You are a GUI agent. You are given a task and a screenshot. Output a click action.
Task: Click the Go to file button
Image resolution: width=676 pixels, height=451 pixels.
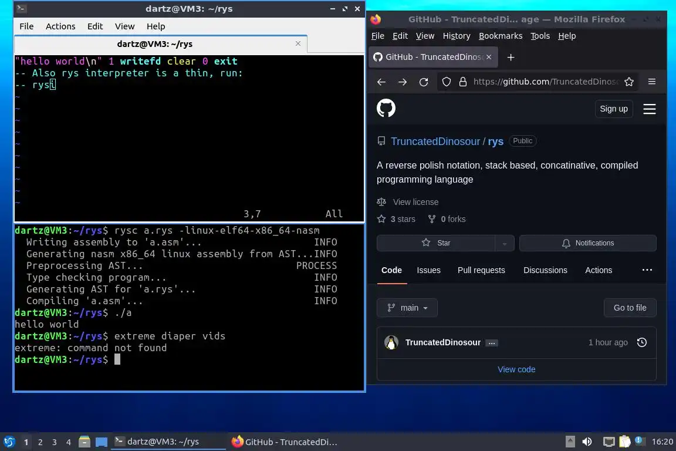click(x=630, y=308)
